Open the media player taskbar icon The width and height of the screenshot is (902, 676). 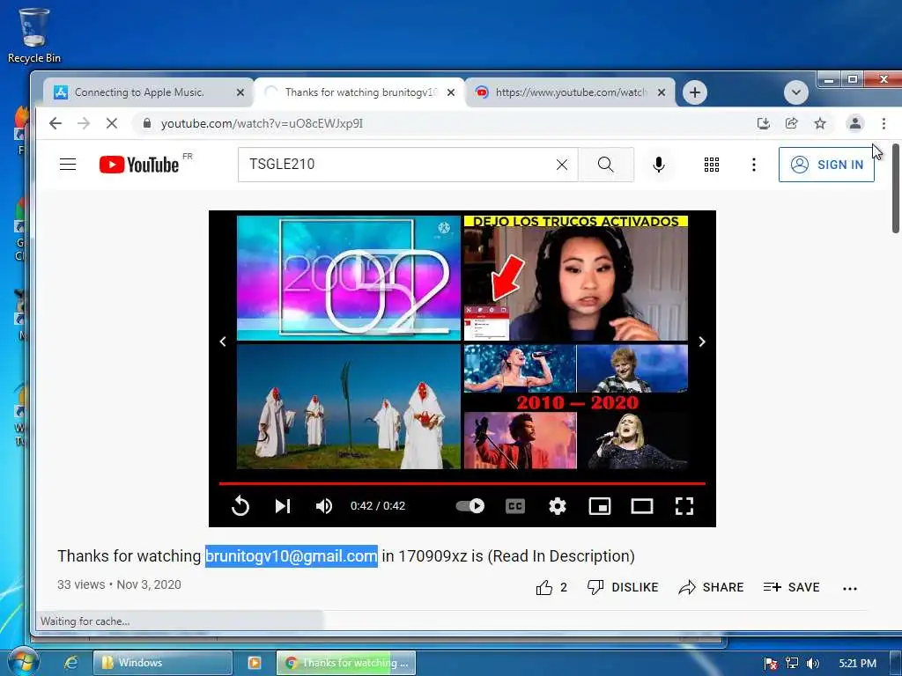(x=255, y=663)
